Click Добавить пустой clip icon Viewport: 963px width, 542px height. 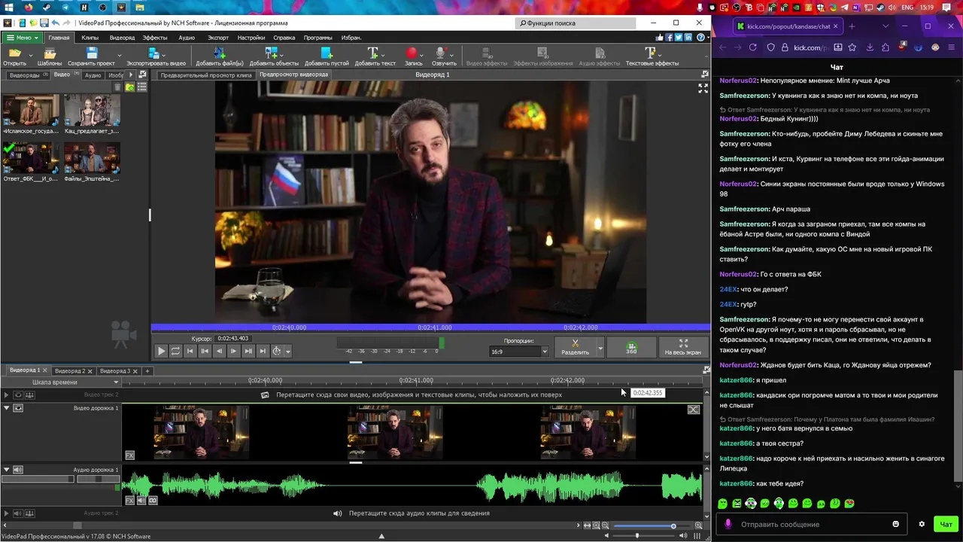(x=327, y=53)
